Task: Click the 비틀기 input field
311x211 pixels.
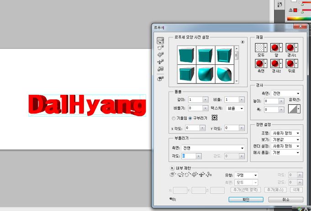Action: click(x=195, y=108)
